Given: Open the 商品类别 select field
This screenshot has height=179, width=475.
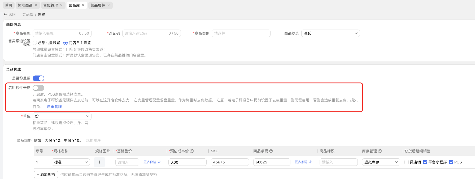Looking at the screenshot, I should tap(241, 33).
